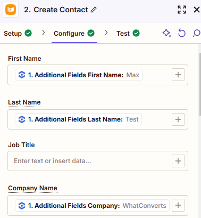Click plus button in Last Name field
201x218 pixels.
[x=178, y=119]
